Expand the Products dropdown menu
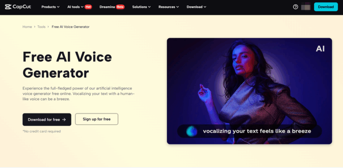 50,7
